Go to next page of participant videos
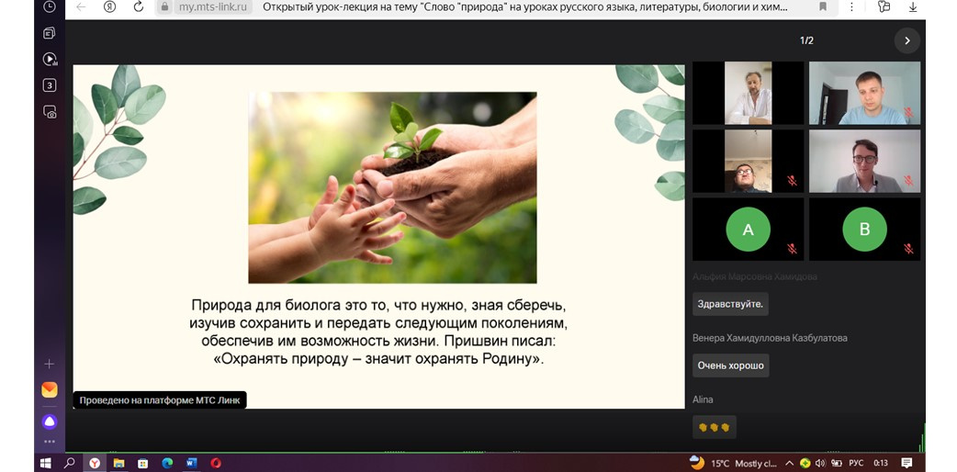 pos(906,40)
